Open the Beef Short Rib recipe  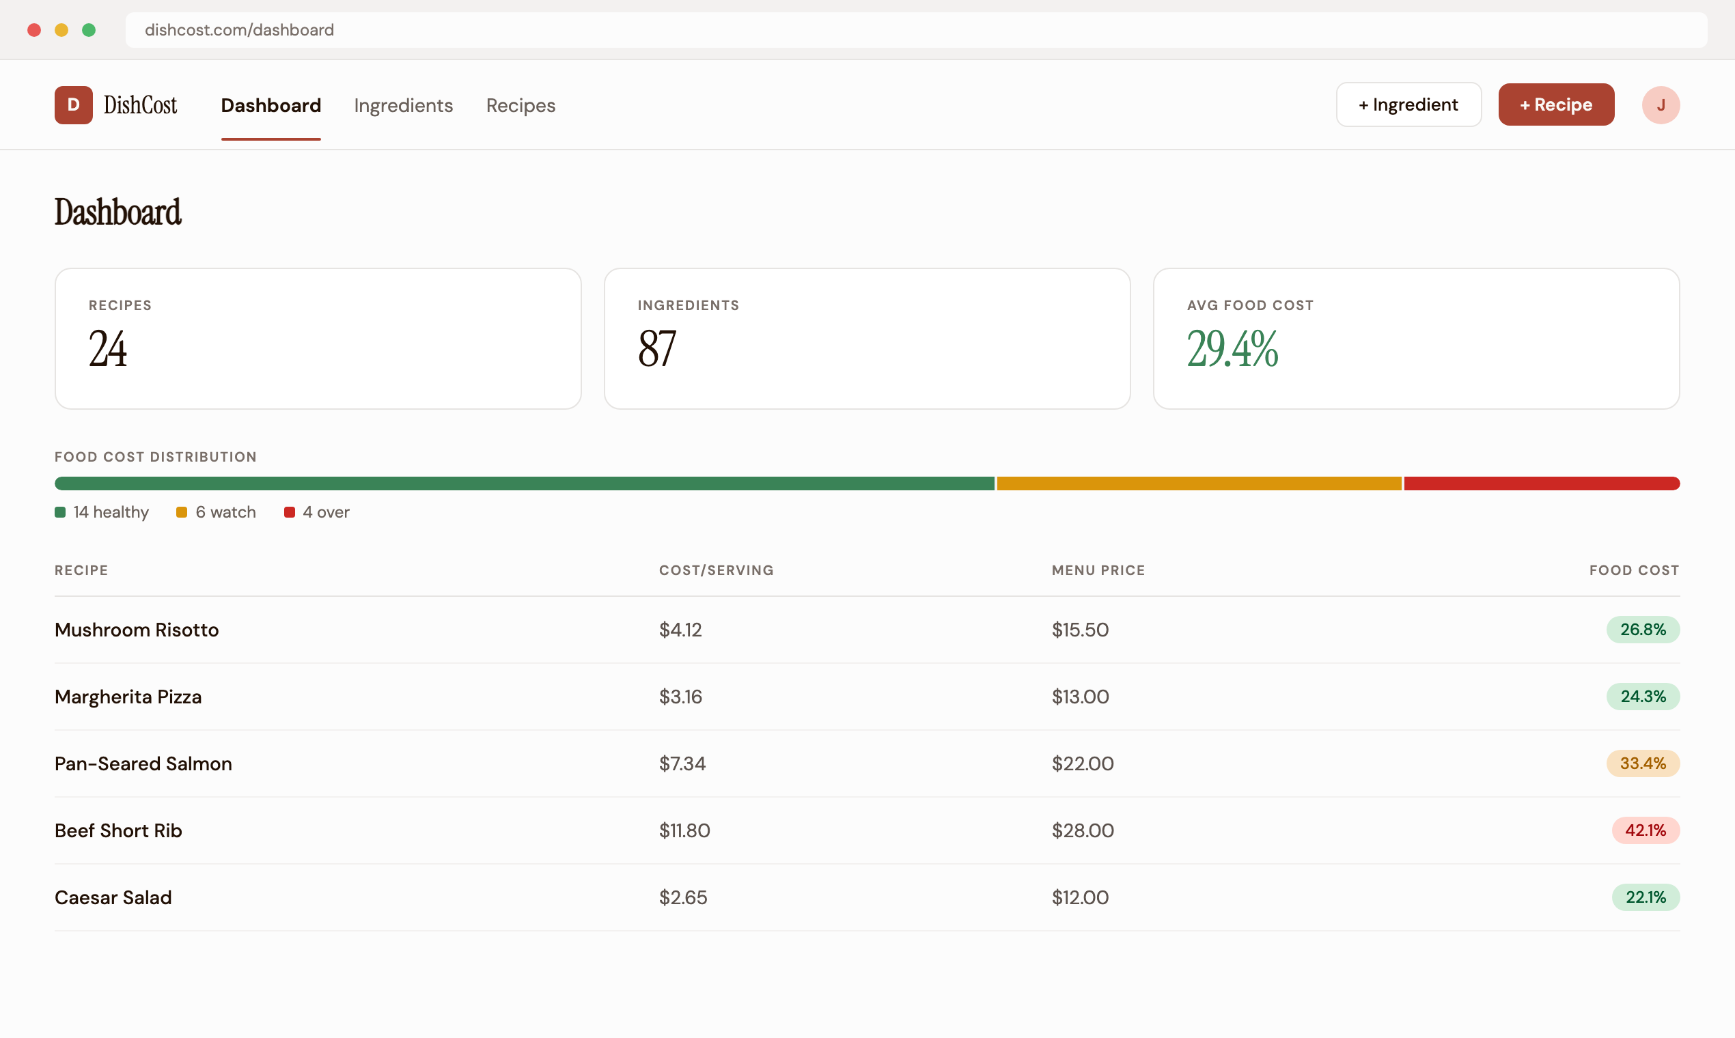(118, 830)
